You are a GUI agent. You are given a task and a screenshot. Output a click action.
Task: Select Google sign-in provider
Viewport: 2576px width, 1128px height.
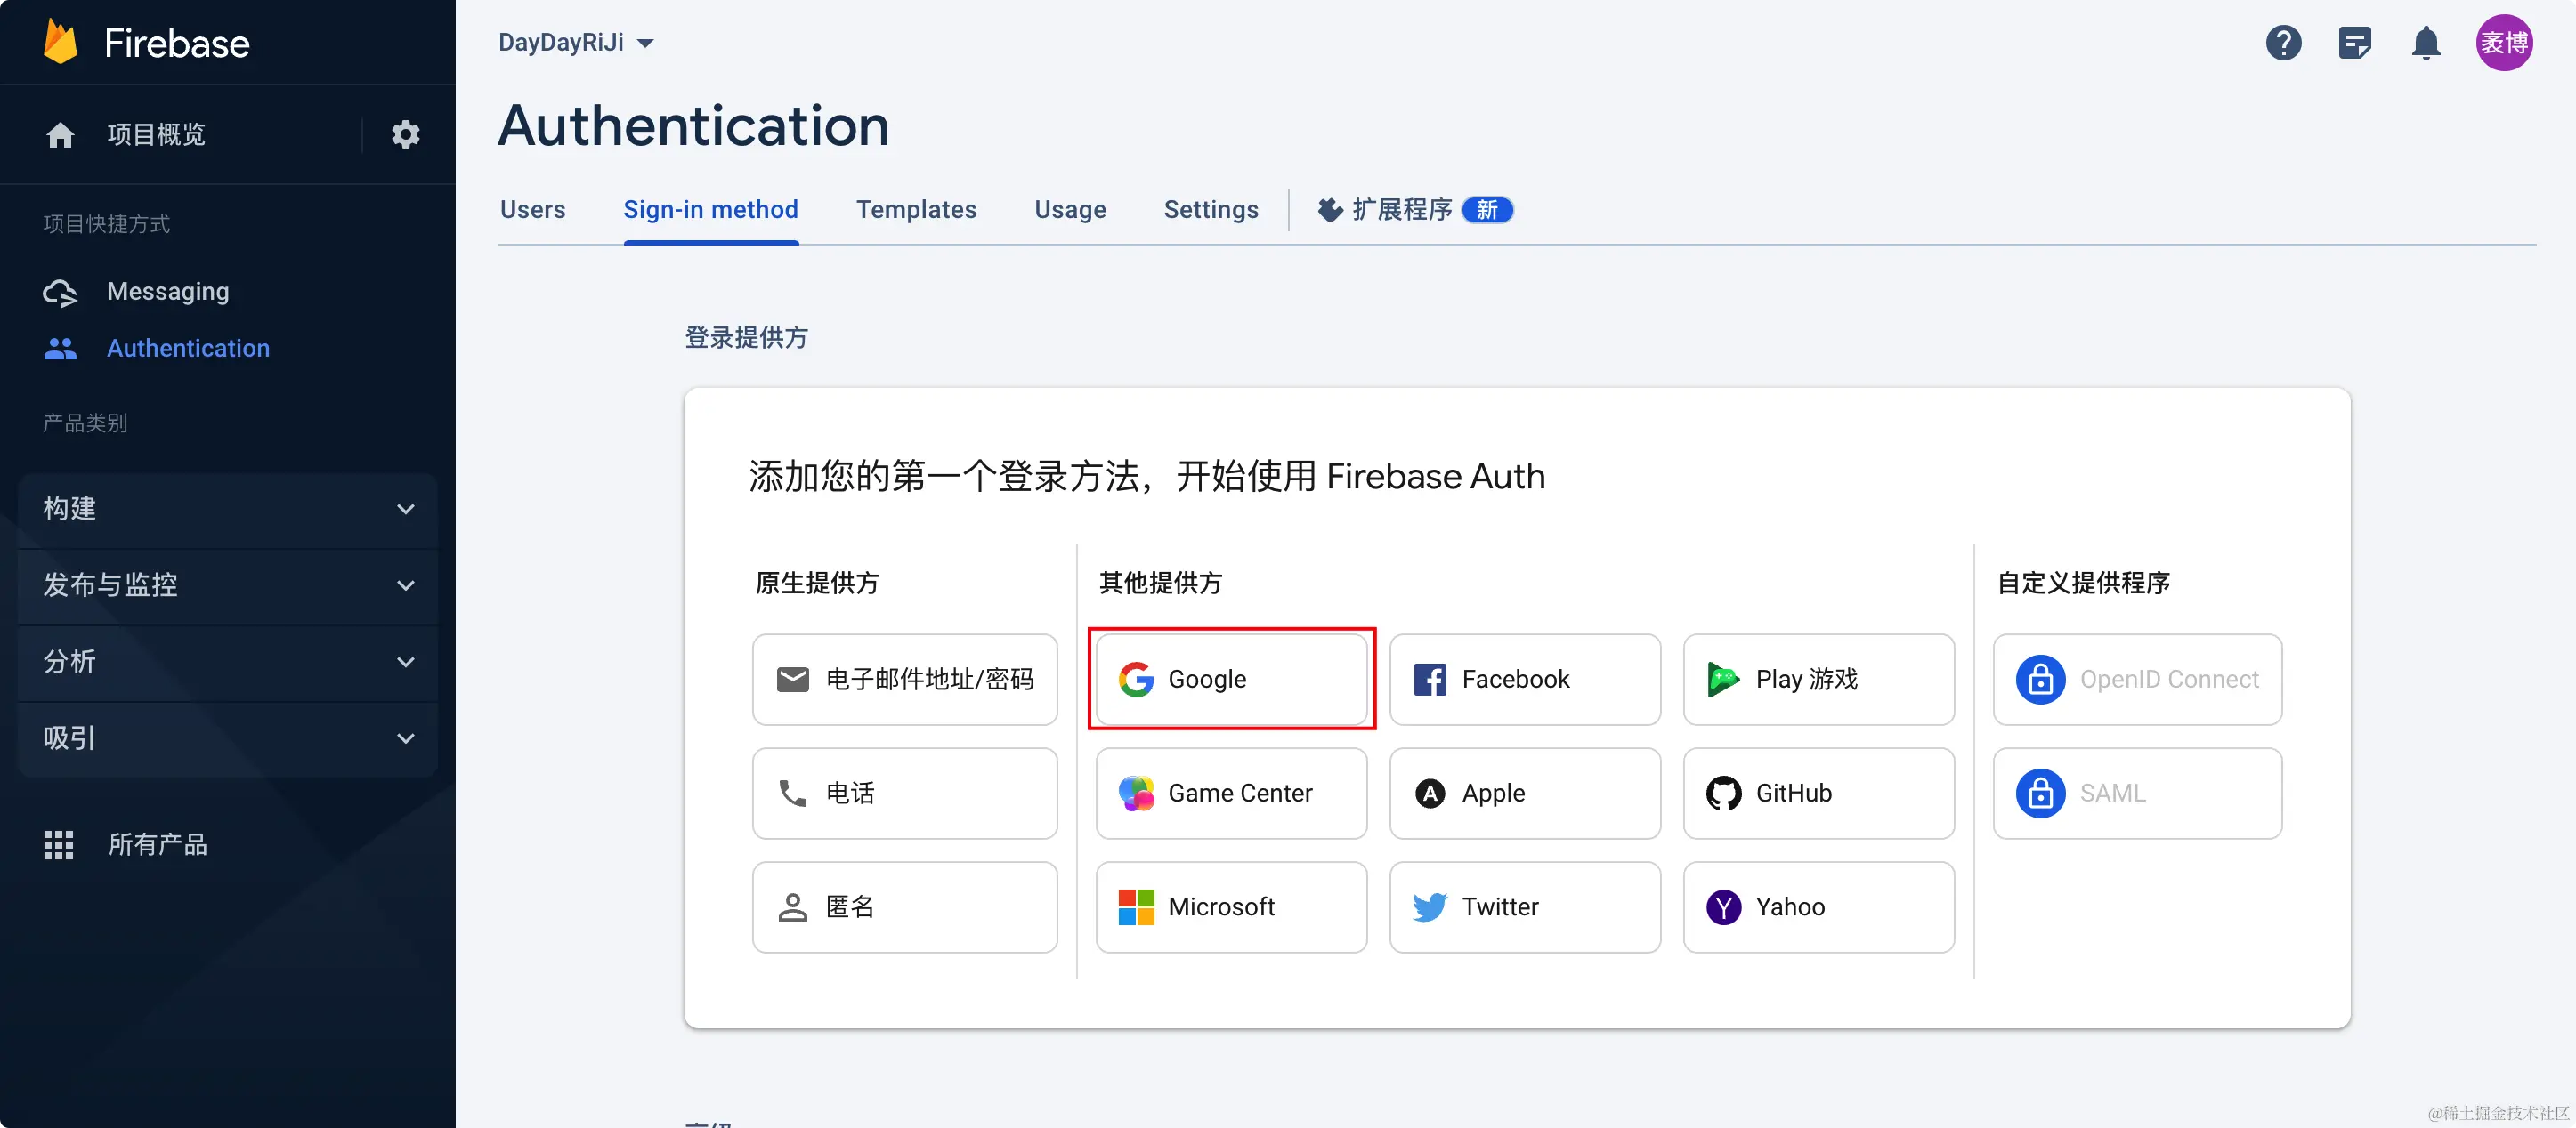pyautogui.click(x=1231, y=680)
